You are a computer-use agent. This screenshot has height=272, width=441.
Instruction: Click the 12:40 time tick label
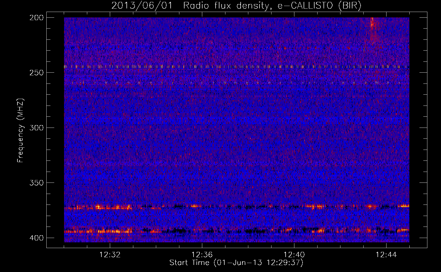click(294, 255)
